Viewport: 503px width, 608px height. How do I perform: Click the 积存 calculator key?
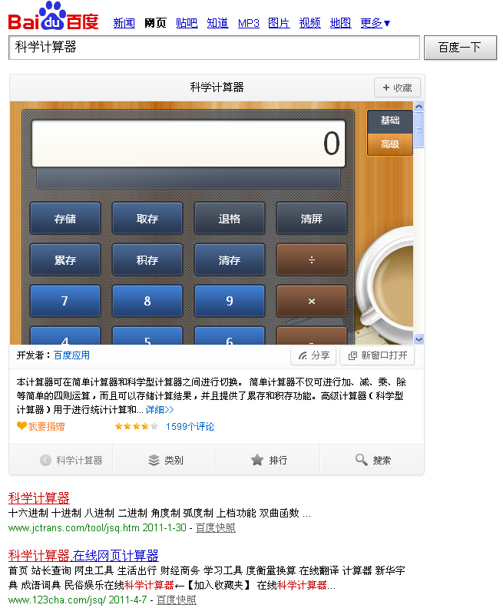147,260
